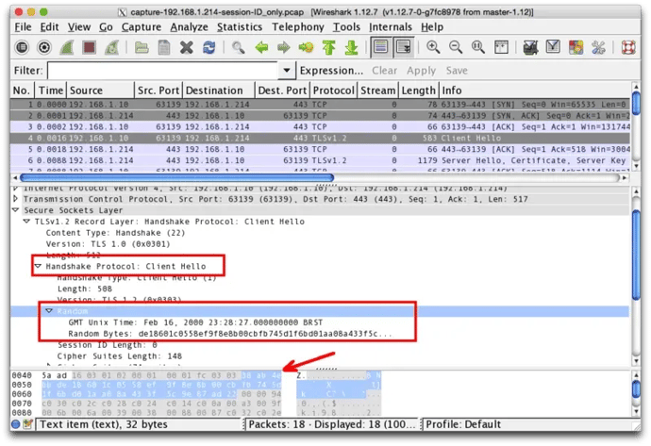Toggle auto-scroll during live capture button

click(x=404, y=47)
